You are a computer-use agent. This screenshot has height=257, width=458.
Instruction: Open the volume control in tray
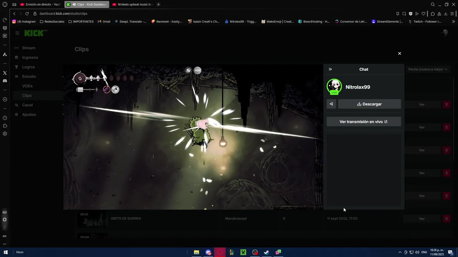click(x=417, y=252)
